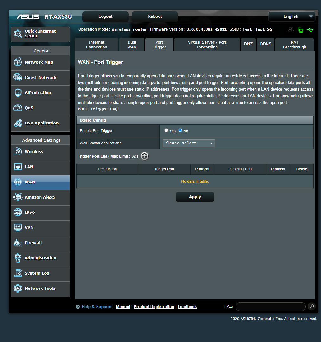Click the Network Tools gear icon
The width and height of the screenshot is (321, 342).
(x=18, y=288)
